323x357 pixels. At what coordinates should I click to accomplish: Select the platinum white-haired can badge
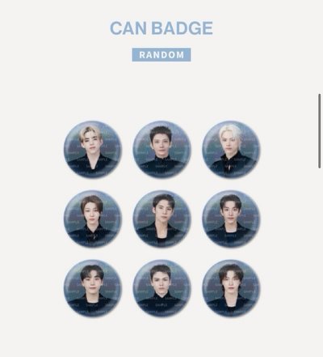pos(231,149)
